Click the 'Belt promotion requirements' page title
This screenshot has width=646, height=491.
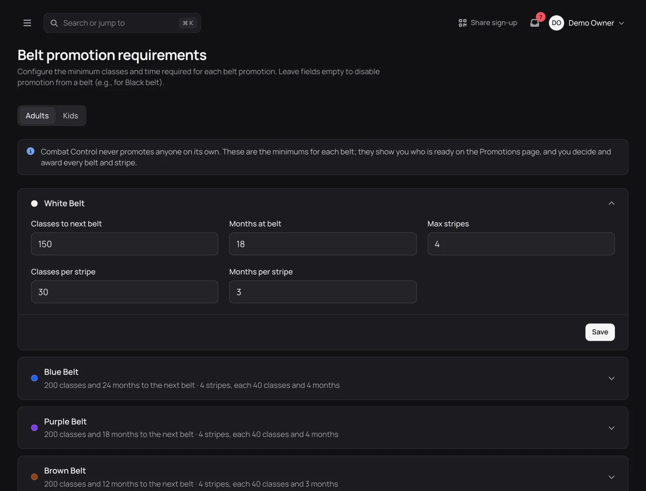tap(112, 55)
